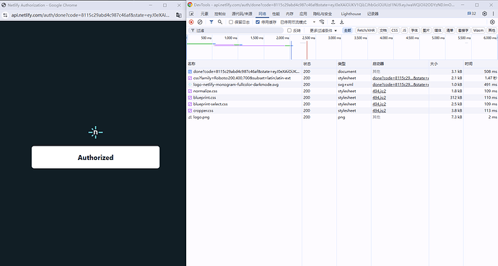The width and height of the screenshot is (498, 266).
Task: Toggle the blue filter funnel icon
Action: point(211,22)
